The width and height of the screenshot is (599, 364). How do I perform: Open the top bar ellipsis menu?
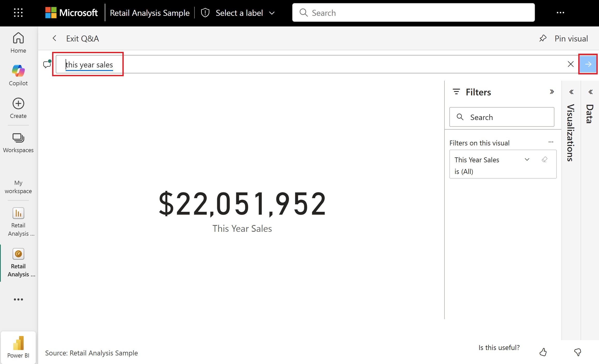[x=560, y=13]
